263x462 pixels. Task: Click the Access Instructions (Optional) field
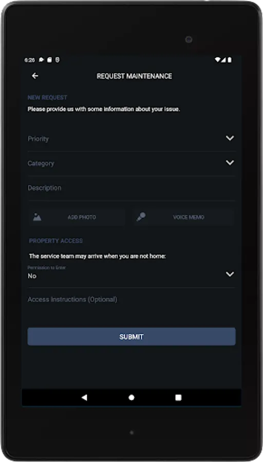click(131, 300)
